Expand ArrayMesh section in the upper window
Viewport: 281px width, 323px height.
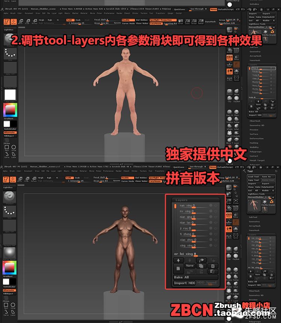coord(256,56)
